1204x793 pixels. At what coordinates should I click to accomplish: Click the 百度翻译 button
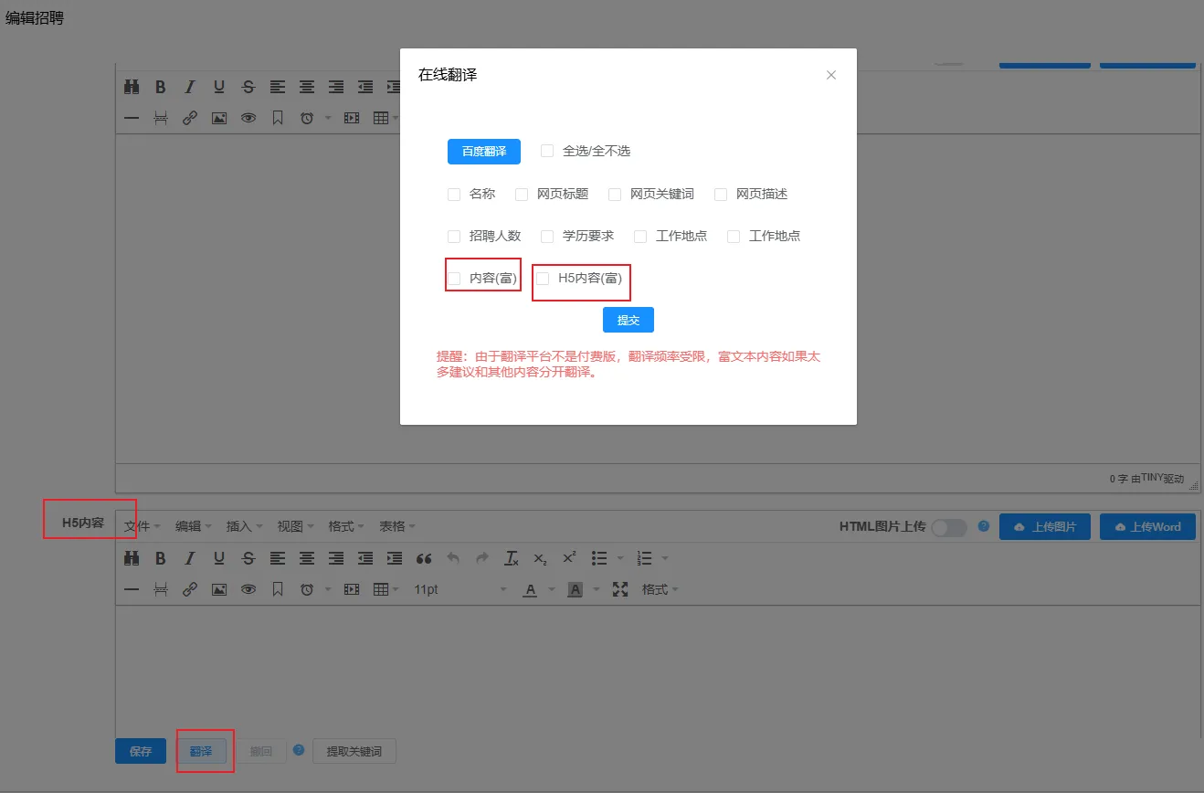tap(483, 152)
